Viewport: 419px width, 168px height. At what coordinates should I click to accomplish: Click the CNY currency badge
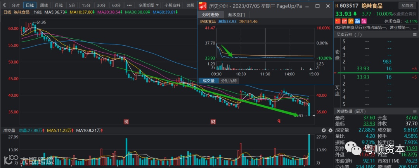(x=344, y=21)
